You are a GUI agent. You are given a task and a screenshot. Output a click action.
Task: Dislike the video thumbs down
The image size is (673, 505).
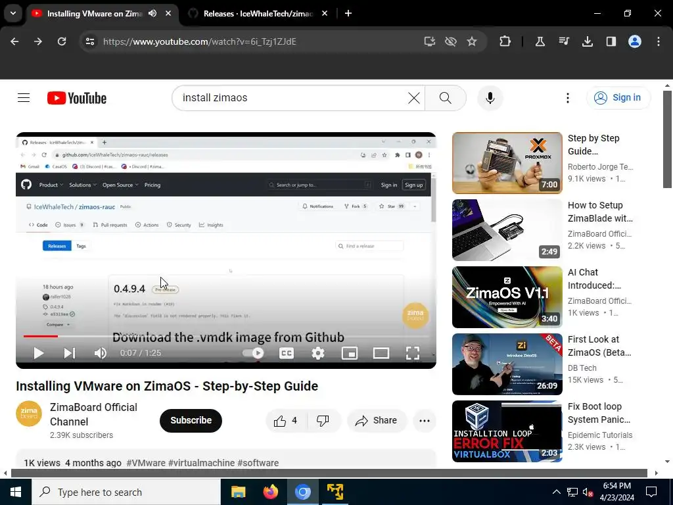point(323,420)
